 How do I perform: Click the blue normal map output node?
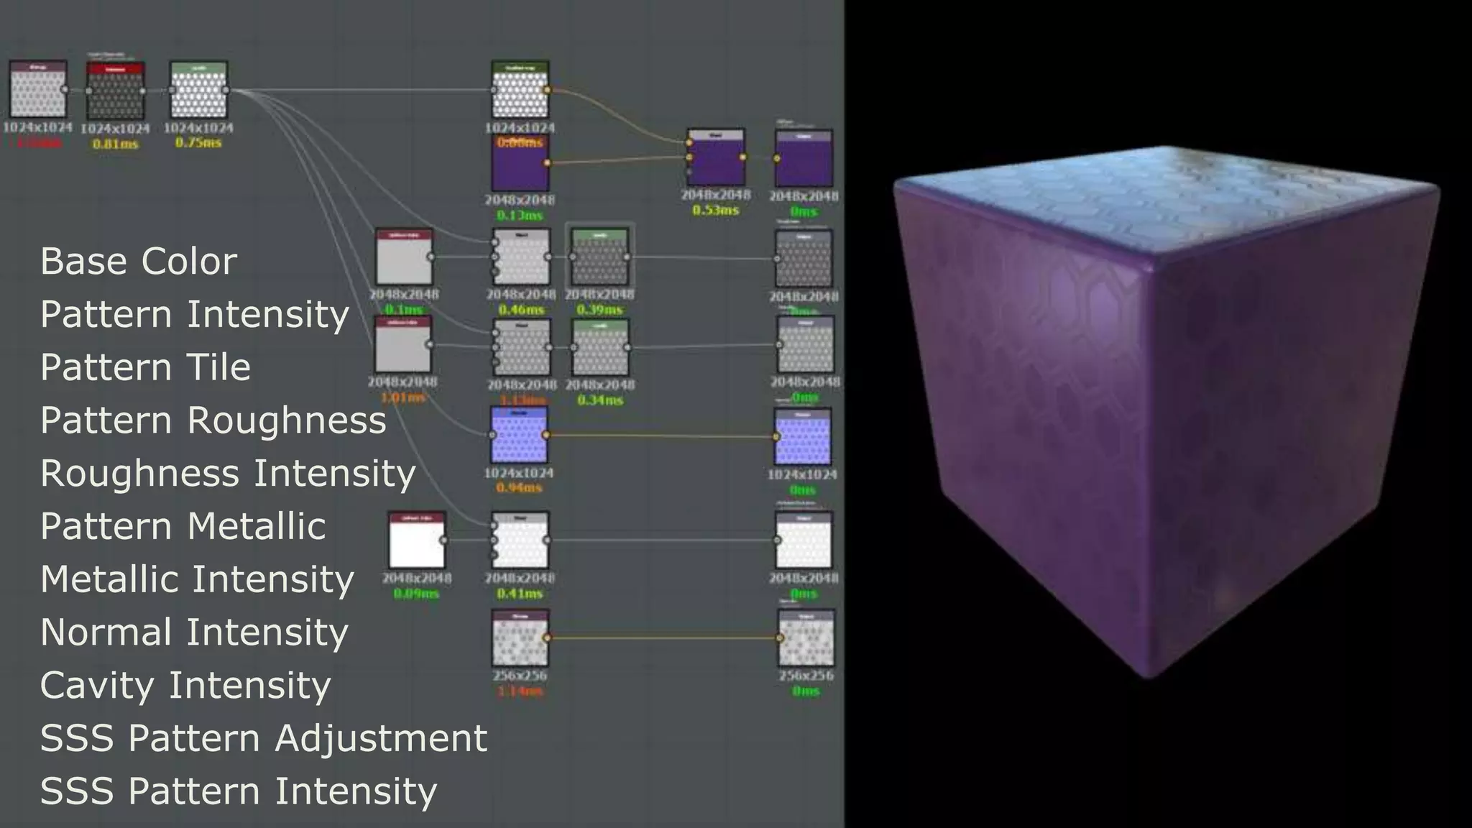[x=803, y=437]
